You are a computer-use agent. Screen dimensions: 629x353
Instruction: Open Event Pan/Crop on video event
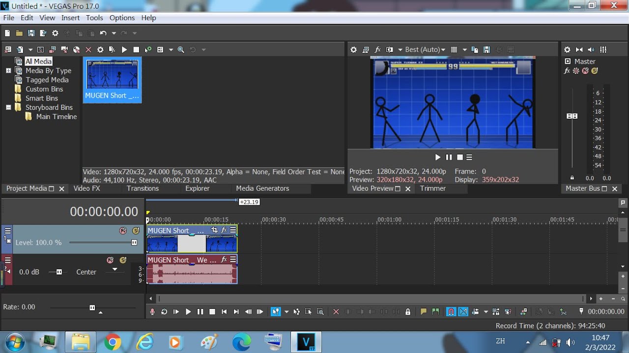tap(214, 230)
